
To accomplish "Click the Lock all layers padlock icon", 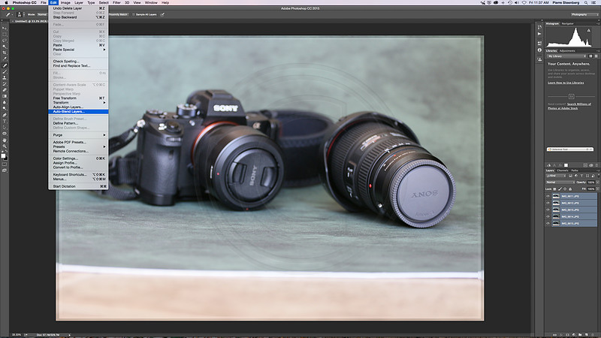I will (x=570, y=189).
